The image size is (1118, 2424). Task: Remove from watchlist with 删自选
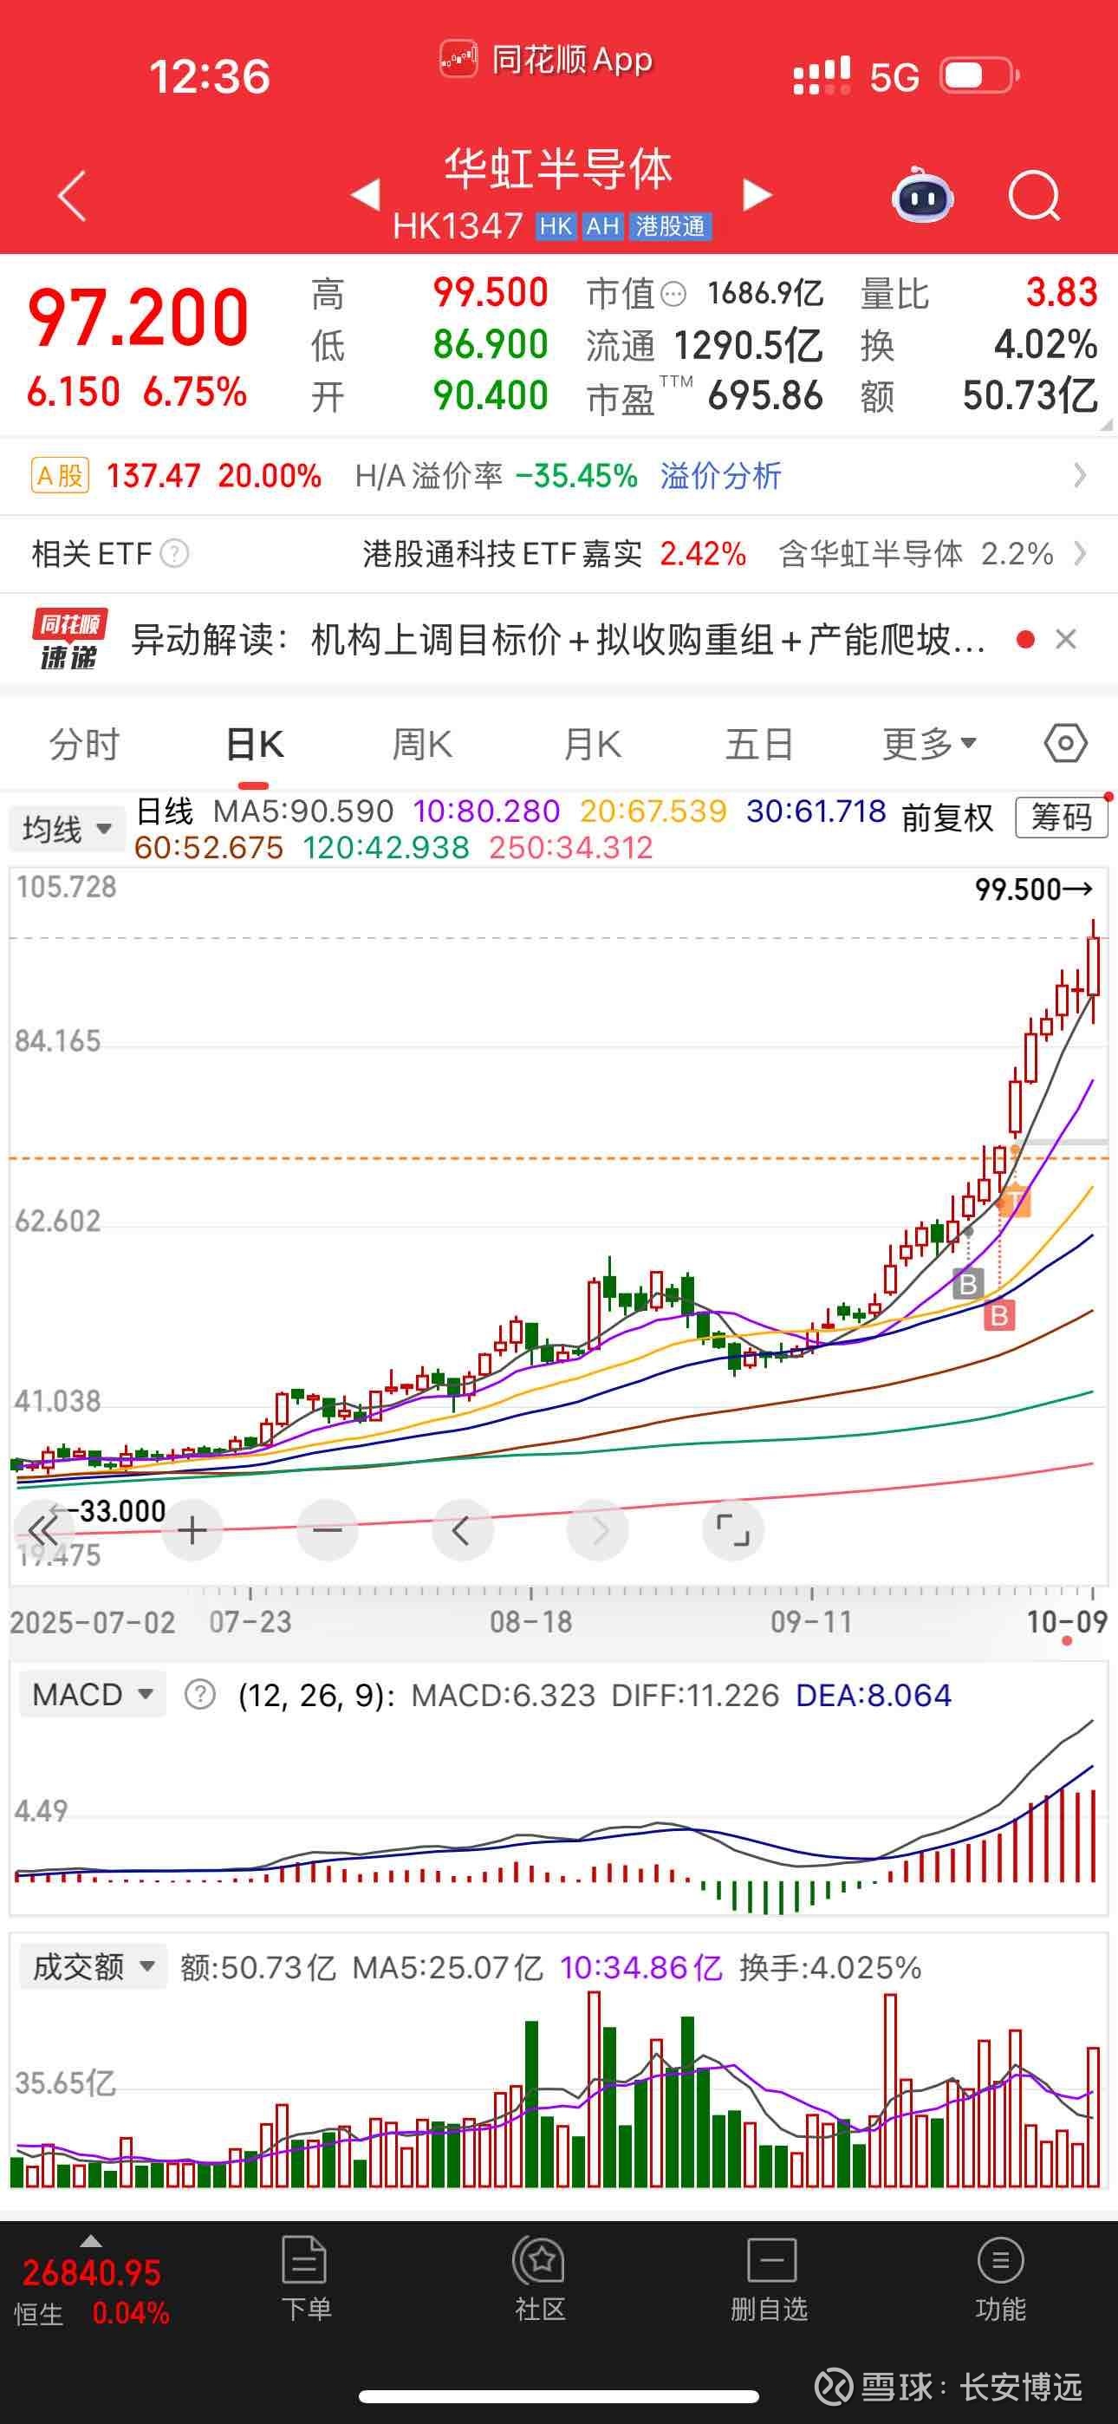click(x=770, y=2280)
